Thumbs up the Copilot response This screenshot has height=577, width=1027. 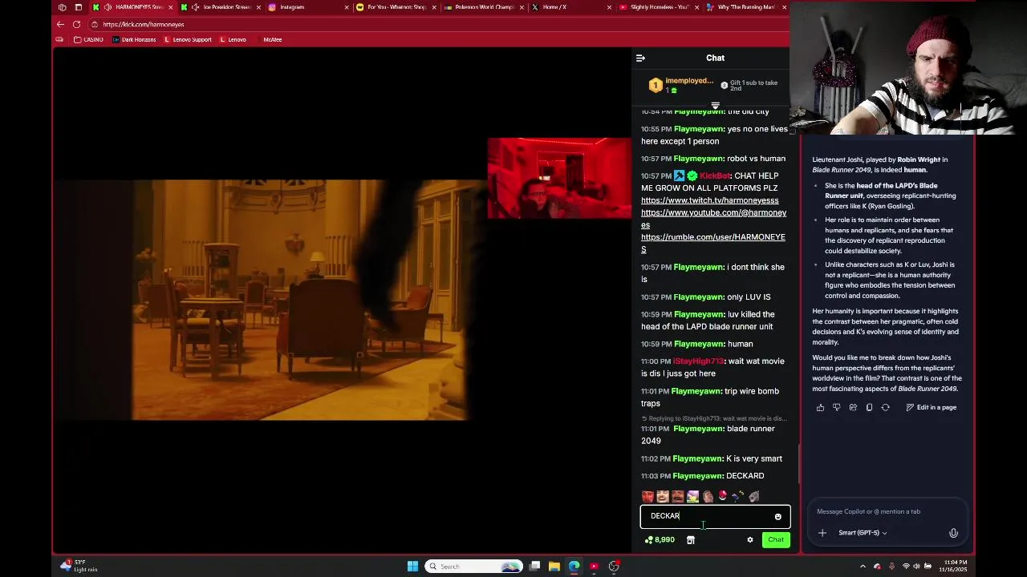[x=820, y=408]
